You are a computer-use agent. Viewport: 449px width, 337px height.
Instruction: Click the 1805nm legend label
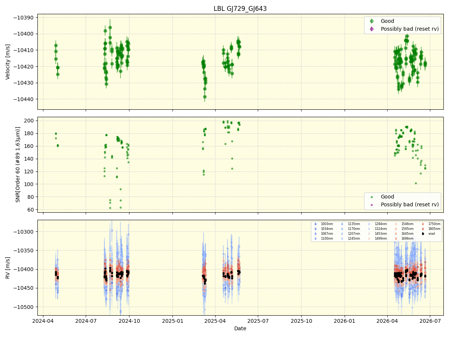434,229
